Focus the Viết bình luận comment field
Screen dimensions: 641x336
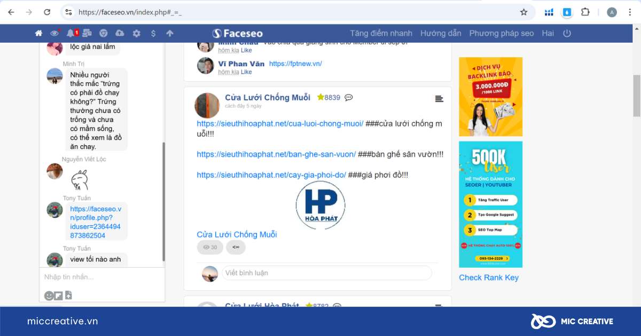[x=326, y=273]
